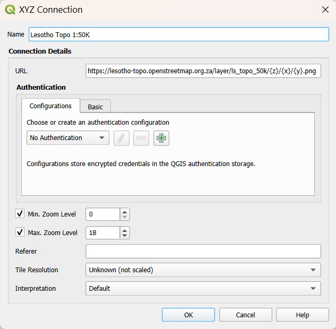Click the Cancel button

coord(246,315)
